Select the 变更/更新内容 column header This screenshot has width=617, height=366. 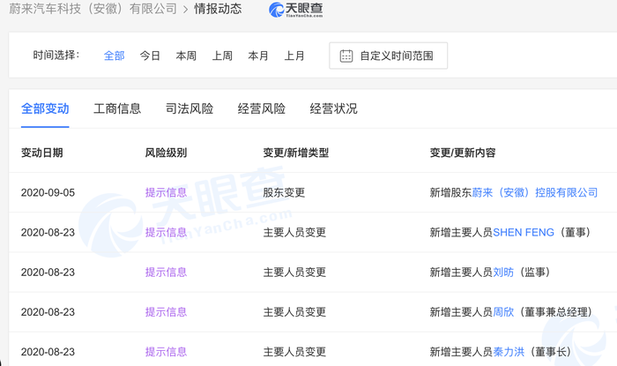pyautogui.click(x=463, y=153)
